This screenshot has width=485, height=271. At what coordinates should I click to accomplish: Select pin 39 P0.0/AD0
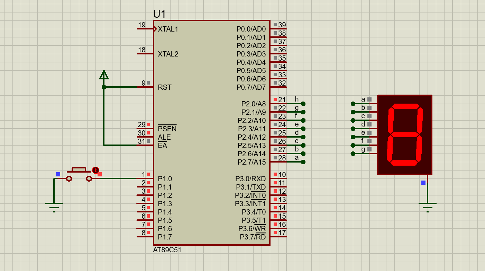click(x=278, y=29)
